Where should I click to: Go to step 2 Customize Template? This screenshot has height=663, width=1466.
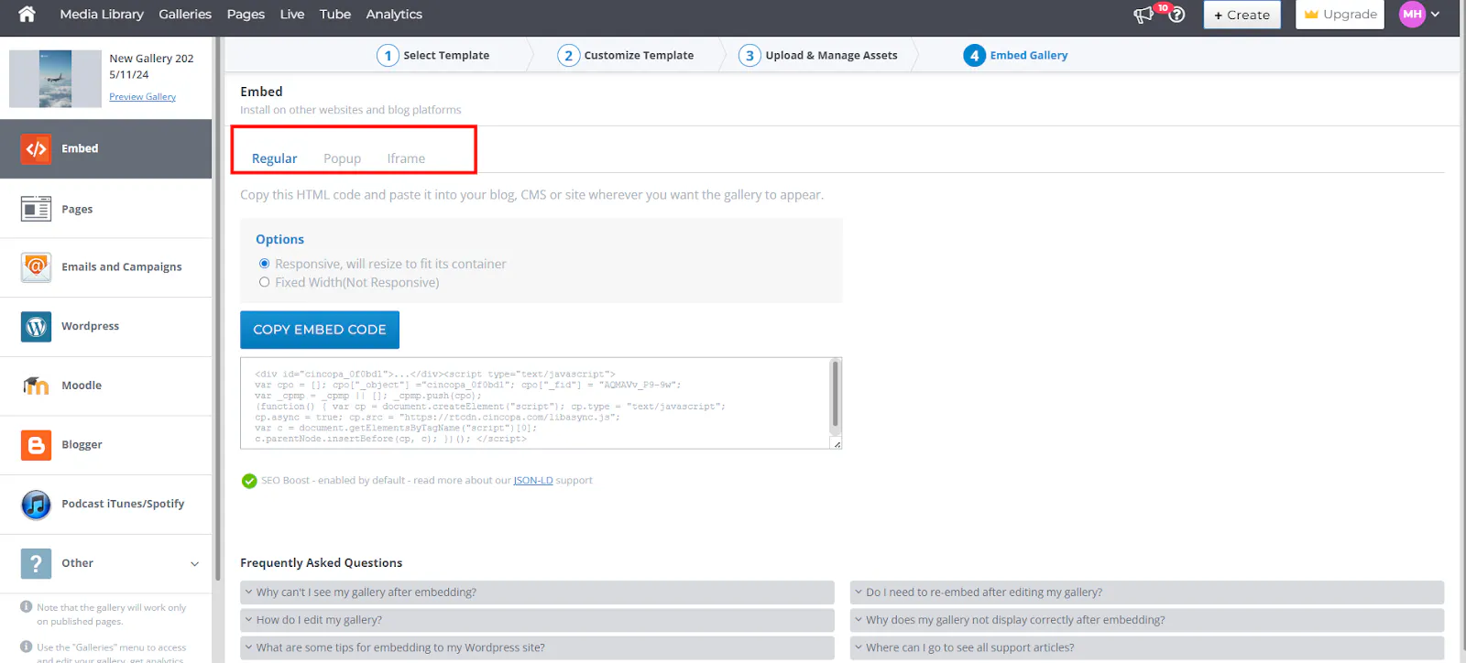click(x=626, y=55)
